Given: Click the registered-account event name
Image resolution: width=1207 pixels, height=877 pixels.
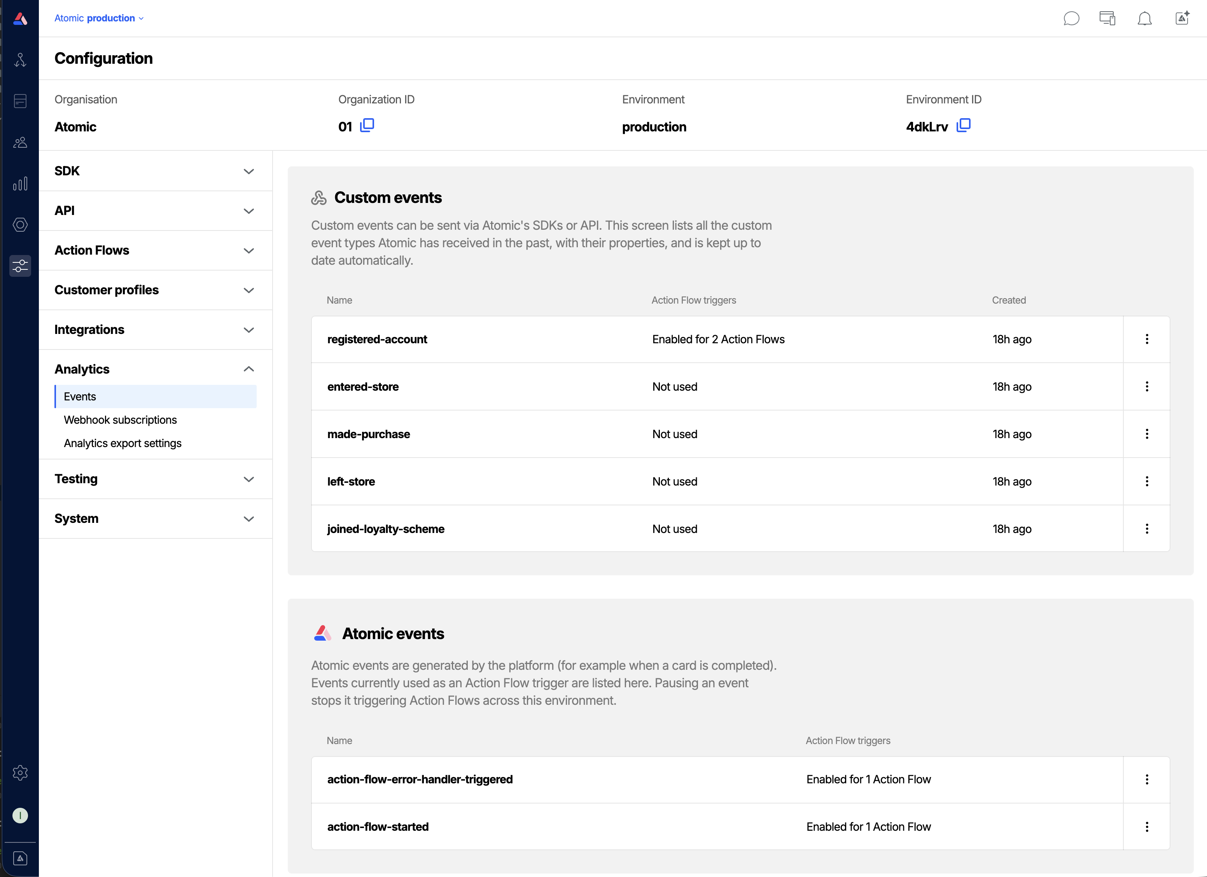Looking at the screenshot, I should coord(377,339).
